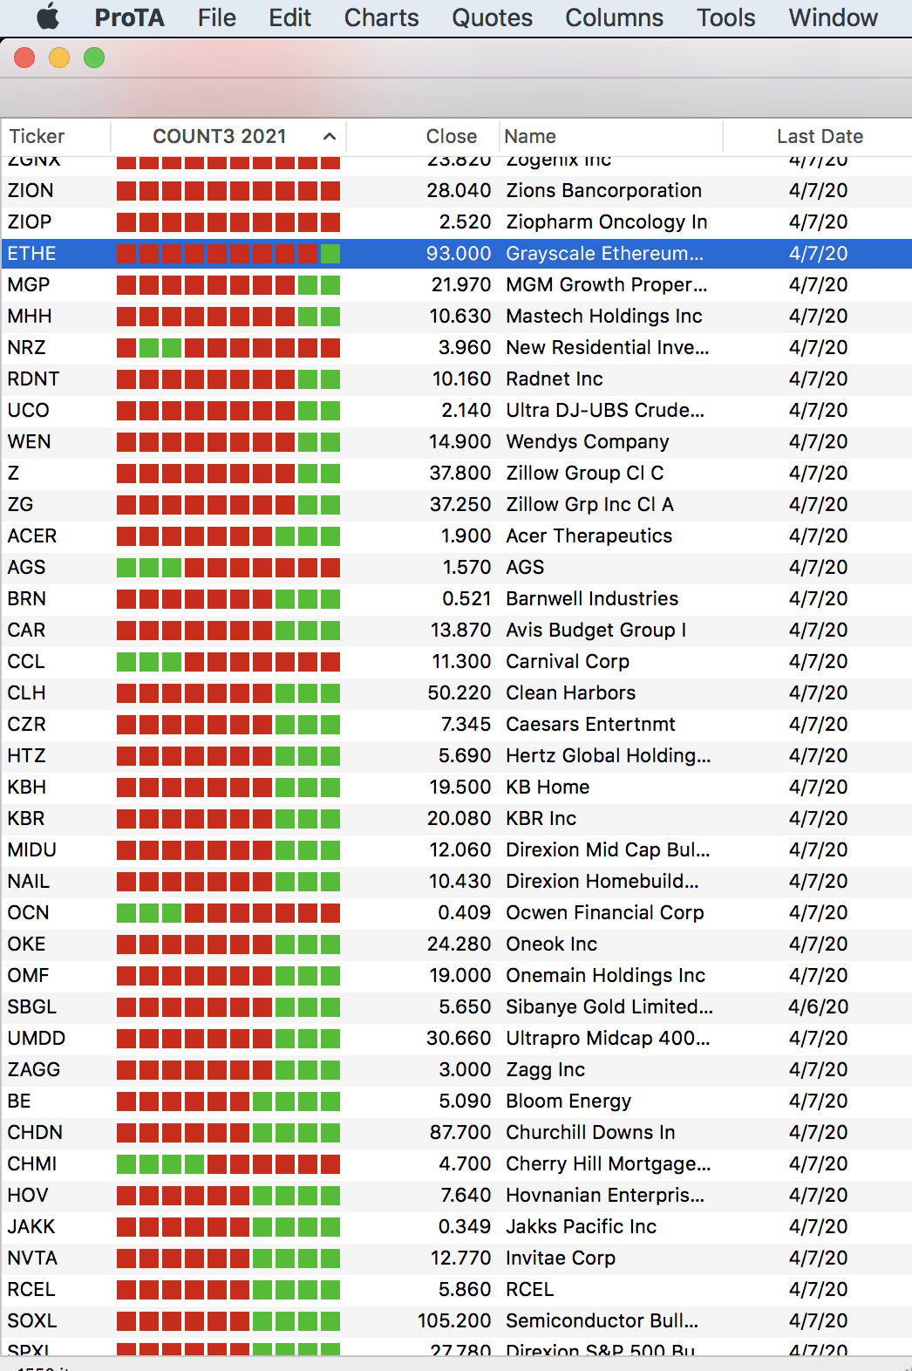This screenshot has height=1371, width=912.
Task: Select ticker SOXL
Action: (32, 1321)
